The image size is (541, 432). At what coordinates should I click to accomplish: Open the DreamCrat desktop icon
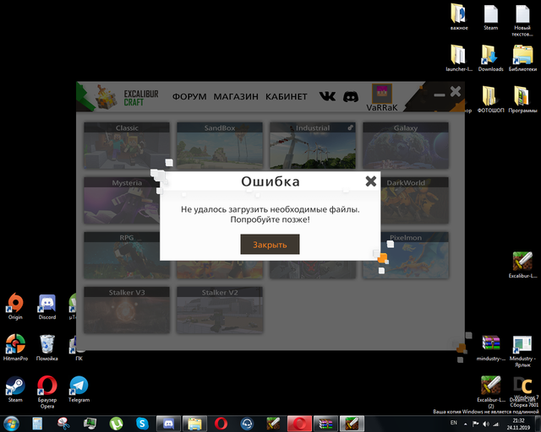coord(522,389)
